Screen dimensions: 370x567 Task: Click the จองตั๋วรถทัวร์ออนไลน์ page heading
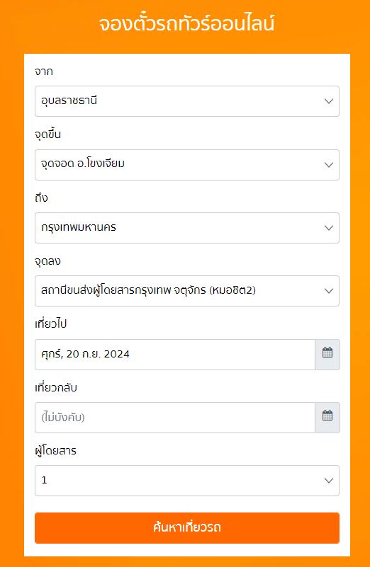187,23
